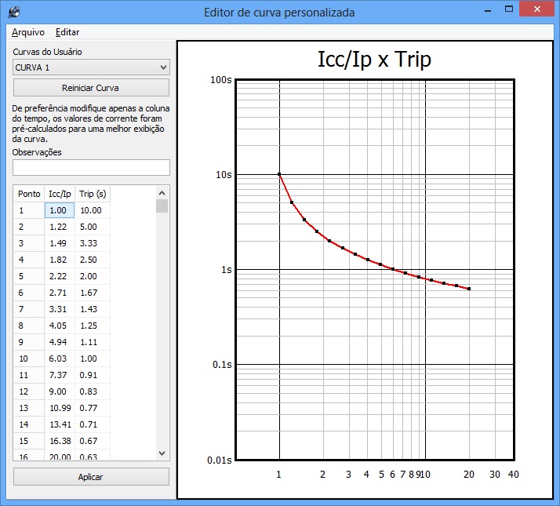Screen dimensions: 560x506
Task: Click the first curve point at 10s
Action: click(279, 174)
